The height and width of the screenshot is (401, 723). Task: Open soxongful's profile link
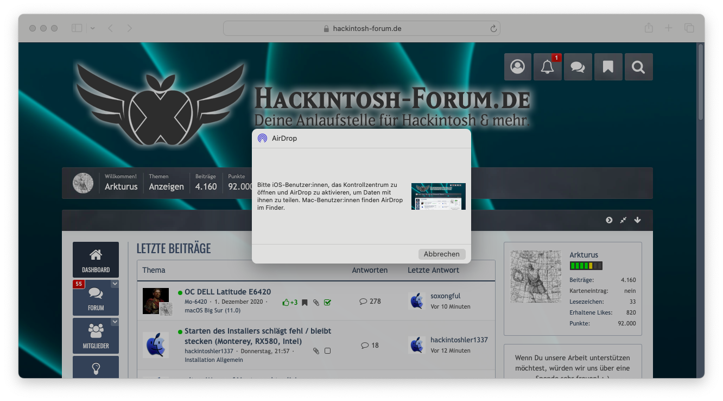pos(446,296)
